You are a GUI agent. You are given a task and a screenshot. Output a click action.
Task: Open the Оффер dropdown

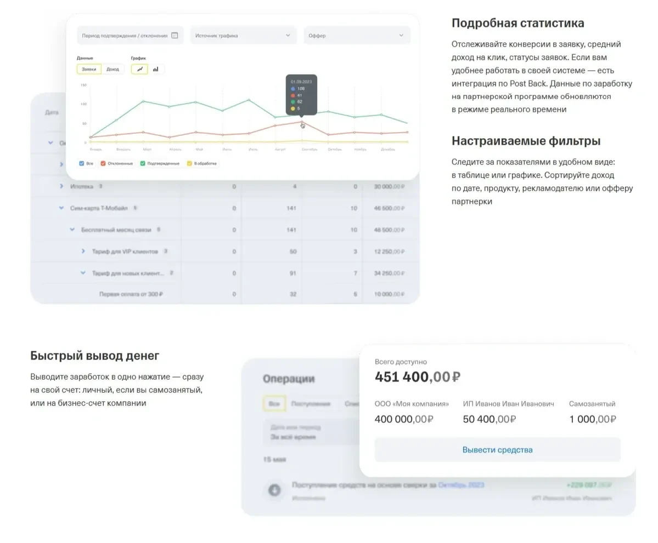(x=357, y=36)
